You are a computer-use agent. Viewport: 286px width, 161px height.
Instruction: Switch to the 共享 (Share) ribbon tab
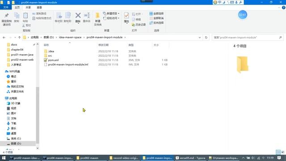click(x=28, y=8)
